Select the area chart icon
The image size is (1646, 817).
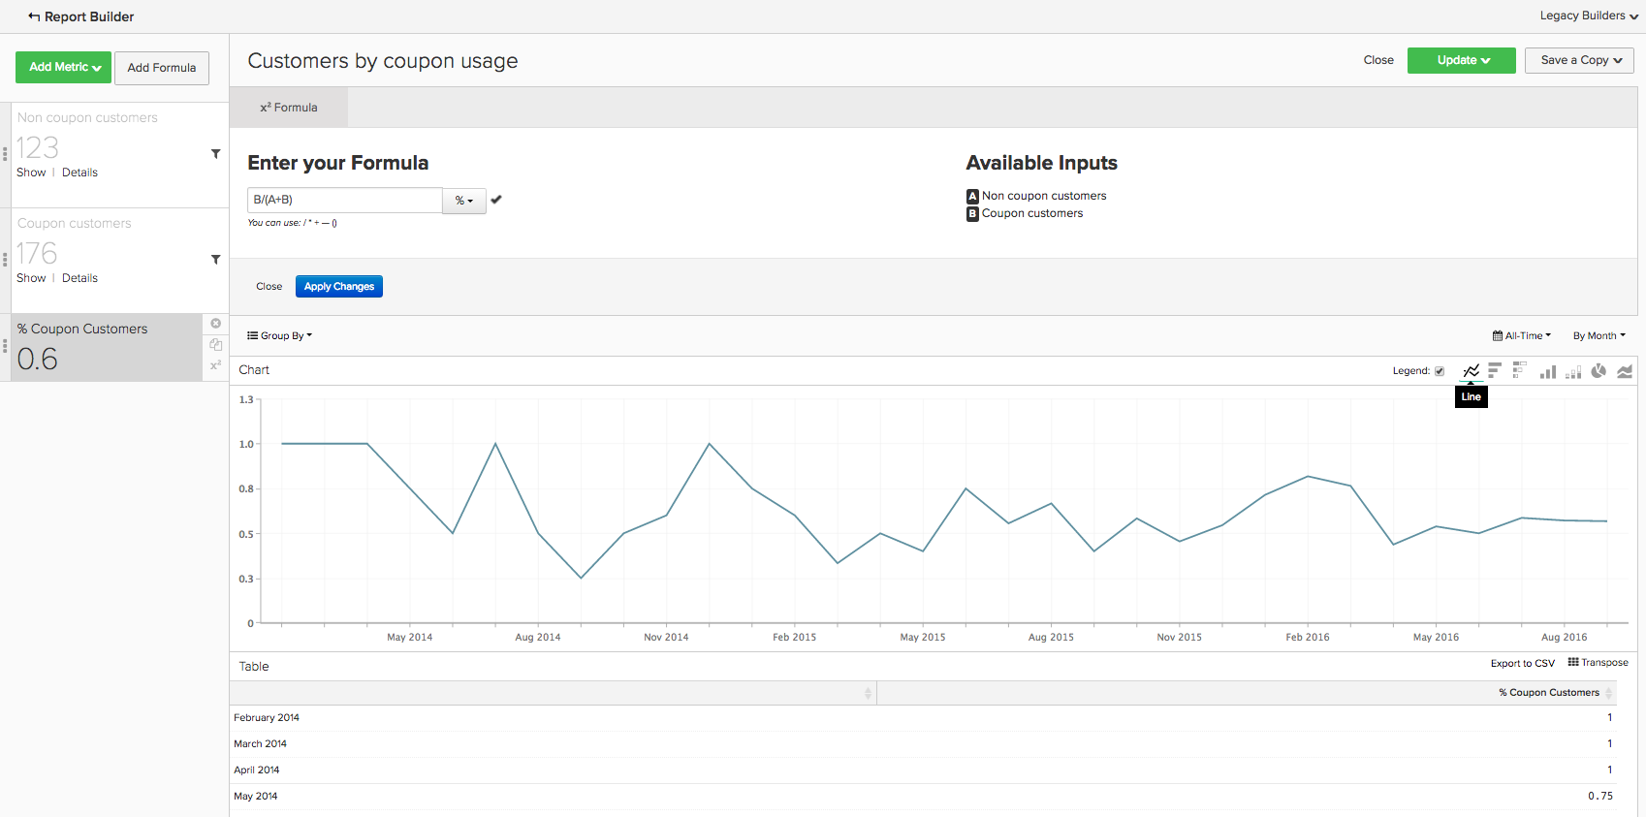(1625, 371)
